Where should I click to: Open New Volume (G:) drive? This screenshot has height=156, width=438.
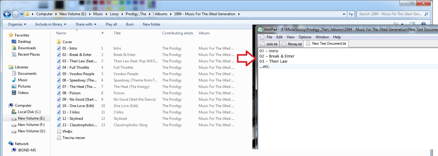tap(31, 131)
